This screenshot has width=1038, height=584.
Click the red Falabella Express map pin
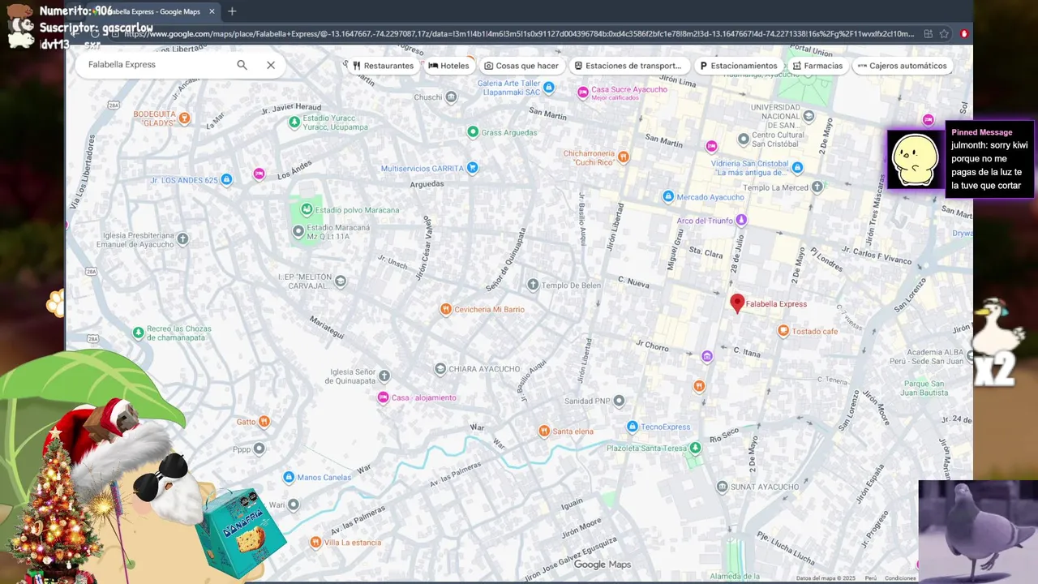(737, 303)
